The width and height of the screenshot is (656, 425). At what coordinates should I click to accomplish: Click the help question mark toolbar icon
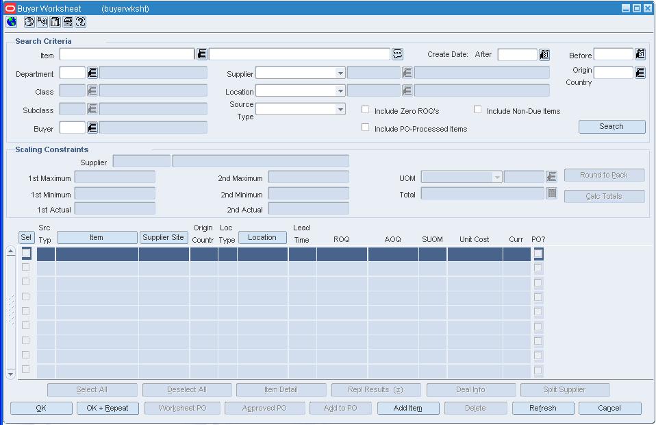pyautogui.click(x=81, y=22)
